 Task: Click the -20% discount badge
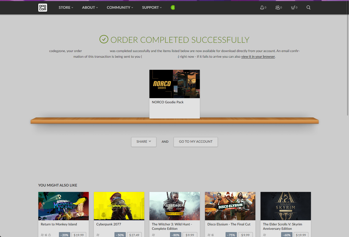click(x=65, y=235)
